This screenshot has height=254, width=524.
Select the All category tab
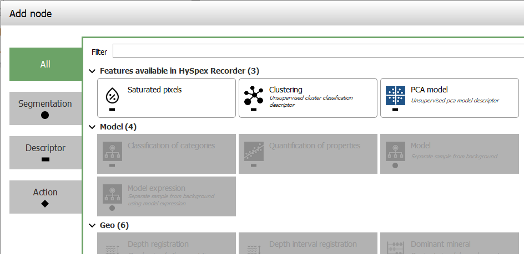coord(46,64)
